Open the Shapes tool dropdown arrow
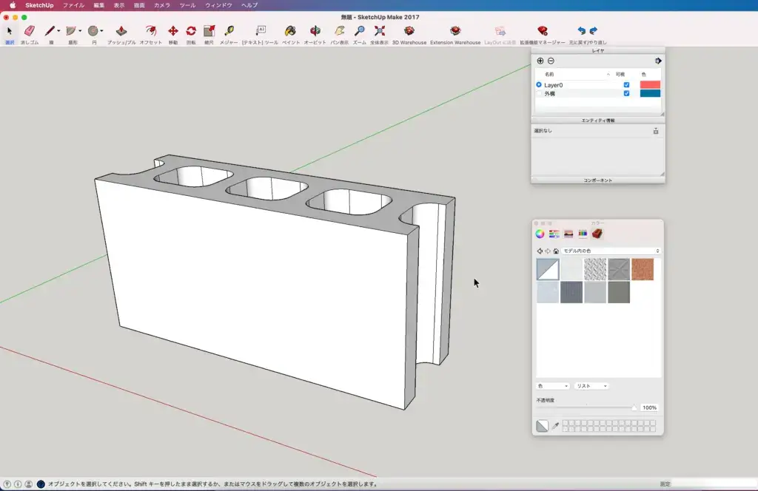Image resolution: width=758 pixels, height=491 pixels. pos(80,31)
